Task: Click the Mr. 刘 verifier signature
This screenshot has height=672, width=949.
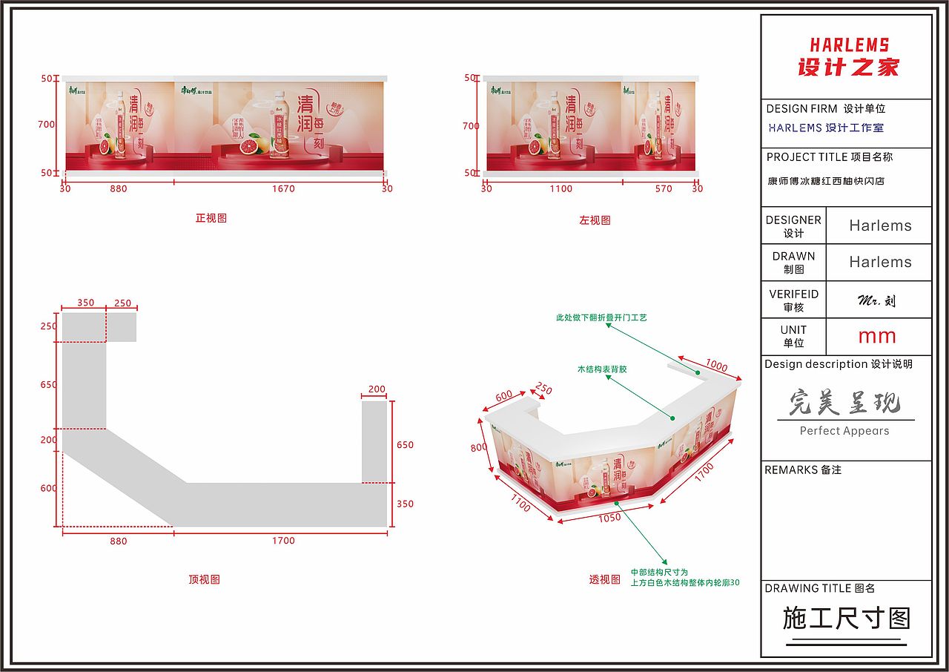Action: 876,300
